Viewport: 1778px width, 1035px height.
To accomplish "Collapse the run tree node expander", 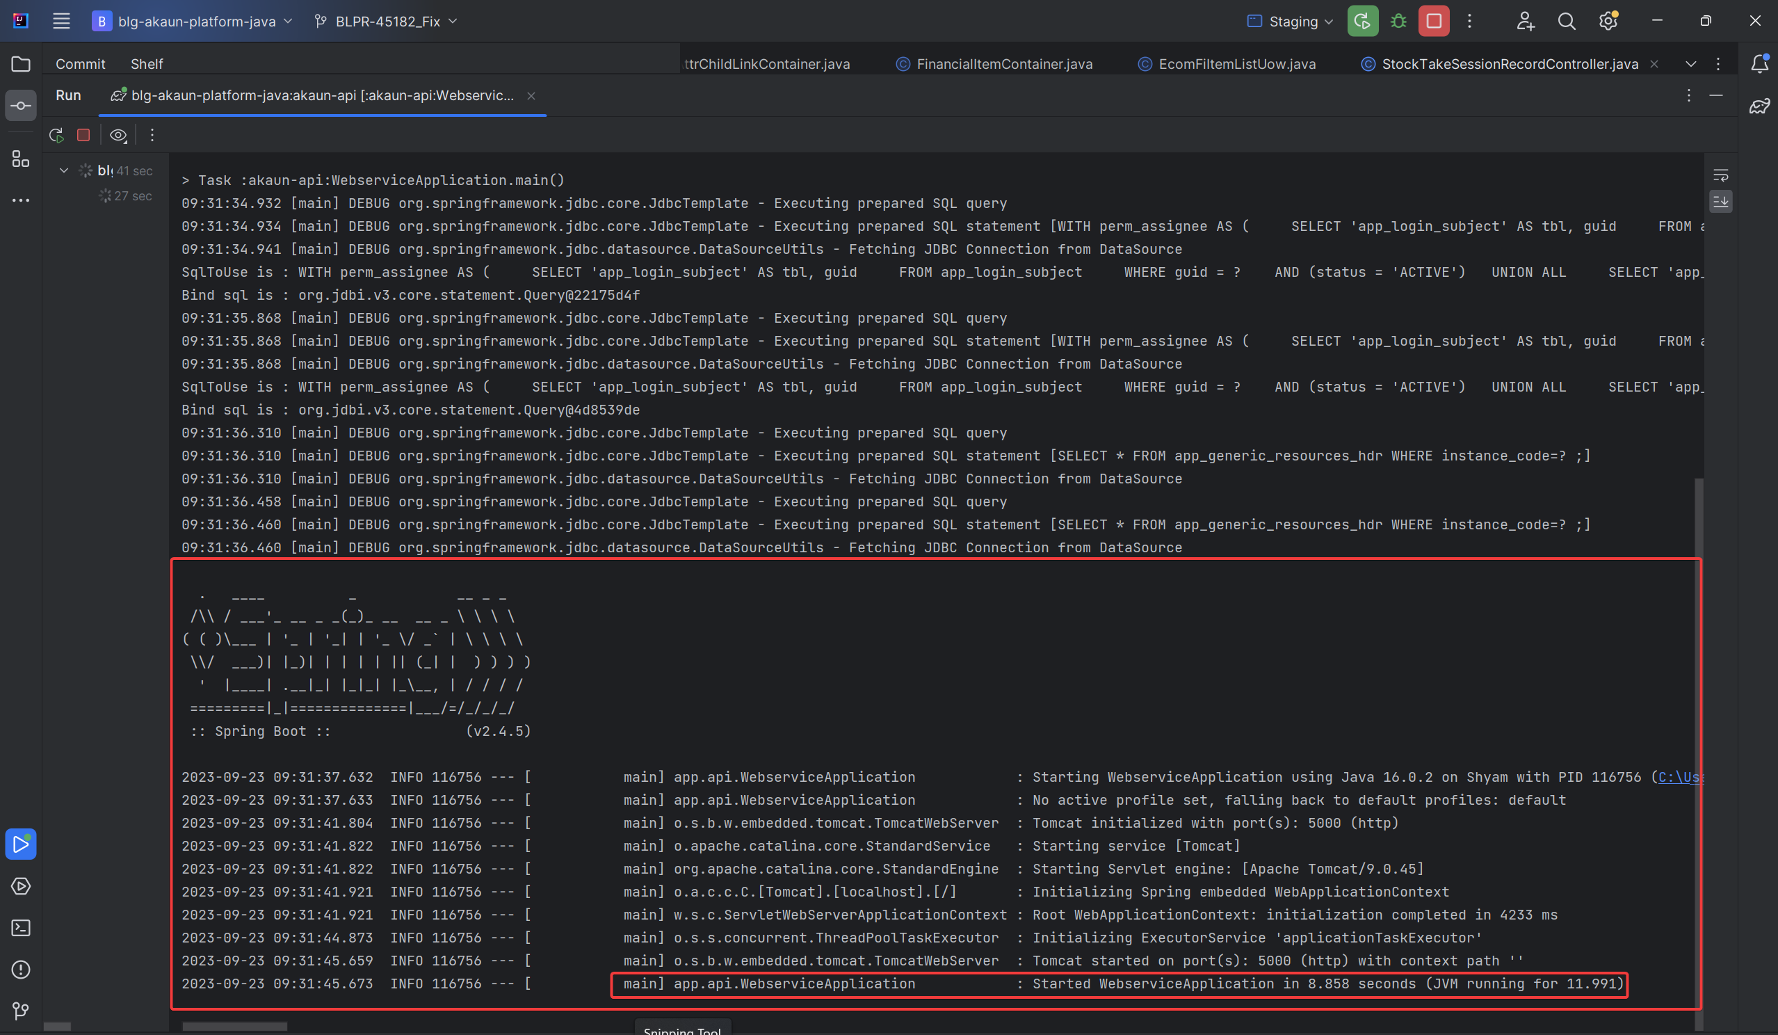I will click(63, 170).
